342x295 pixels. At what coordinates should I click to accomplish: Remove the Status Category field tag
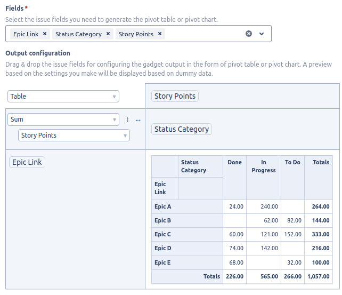pyautogui.click(x=108, y=34)
